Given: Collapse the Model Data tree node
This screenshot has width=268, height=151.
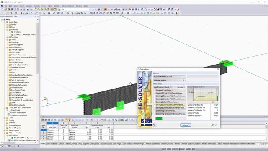Looking at the screenshot, I should pos(5,22).
